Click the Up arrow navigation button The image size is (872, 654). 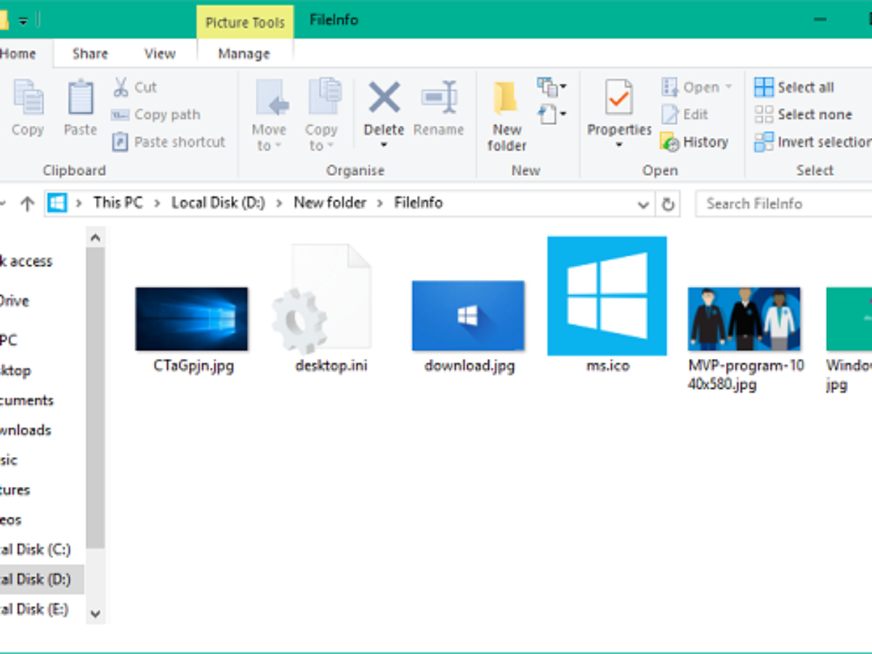point(28,204)
